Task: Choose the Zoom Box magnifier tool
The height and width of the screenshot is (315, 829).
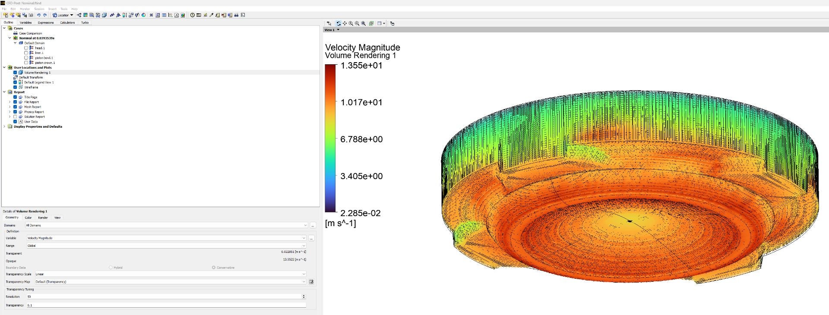Action: click(357, 23)
